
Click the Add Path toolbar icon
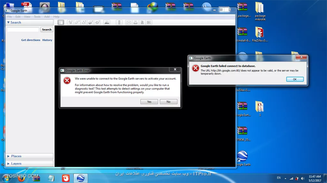(84, 23)
